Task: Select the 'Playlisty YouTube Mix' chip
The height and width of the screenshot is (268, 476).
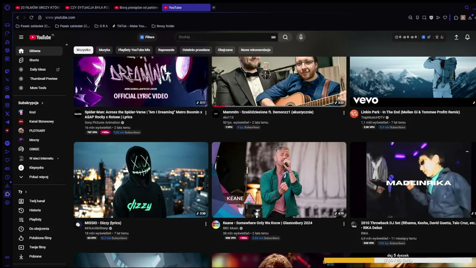Action: point(134,50)
